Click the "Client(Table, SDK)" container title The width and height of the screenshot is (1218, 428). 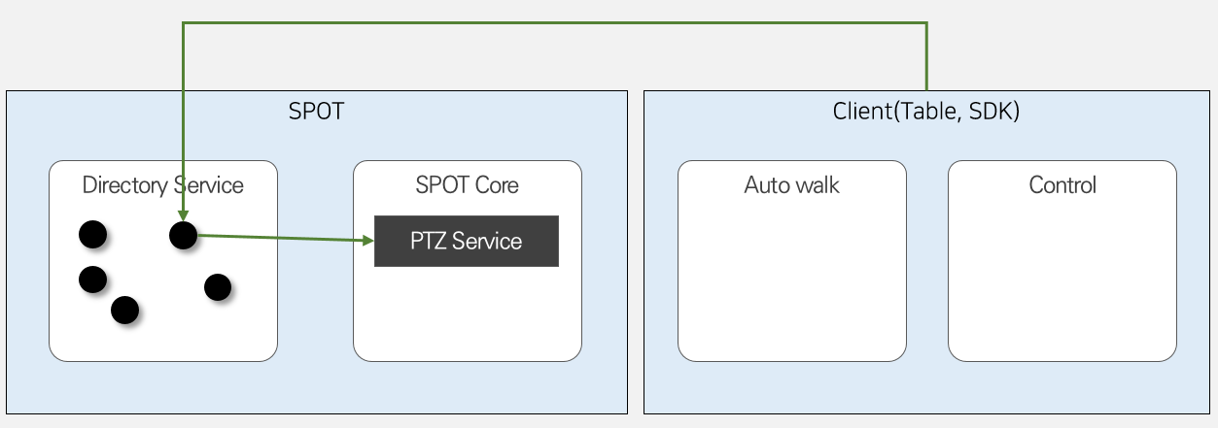click(925, 111)
